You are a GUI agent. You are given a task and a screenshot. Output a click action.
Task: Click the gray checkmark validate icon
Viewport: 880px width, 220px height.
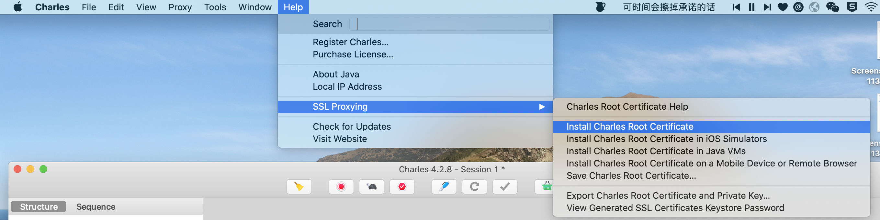[x=504, y=187]
